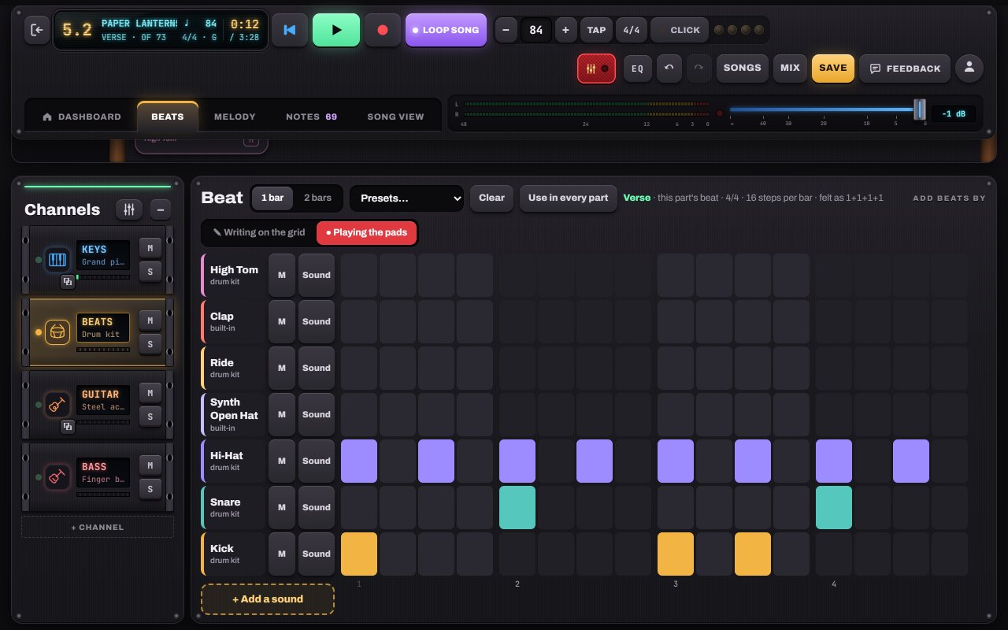This screenshot has width=1008, height=630.
Task: Click Use in every part
Action: [x=568, y=198]
